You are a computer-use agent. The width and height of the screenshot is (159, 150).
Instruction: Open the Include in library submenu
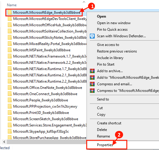tap(110, 58)
